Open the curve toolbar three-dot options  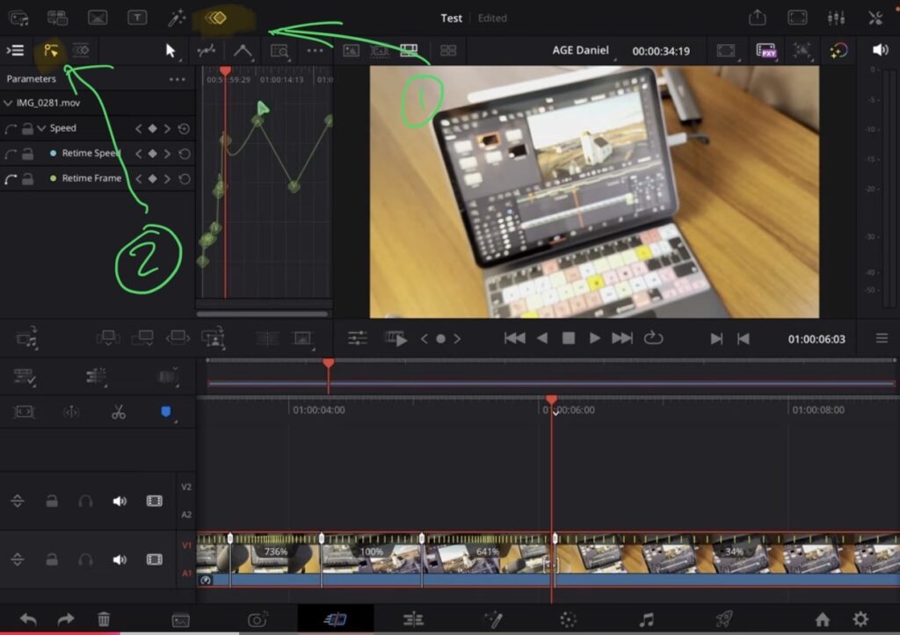pos(315,50)
